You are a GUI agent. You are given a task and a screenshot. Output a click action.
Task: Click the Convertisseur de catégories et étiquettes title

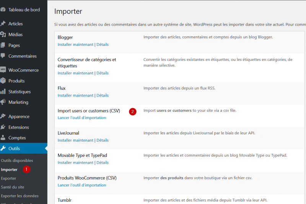coord(87,63)
